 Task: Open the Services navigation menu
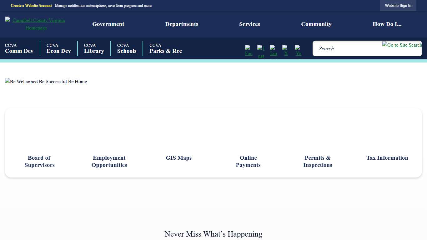pyautogui.click(x=249, y=24)
